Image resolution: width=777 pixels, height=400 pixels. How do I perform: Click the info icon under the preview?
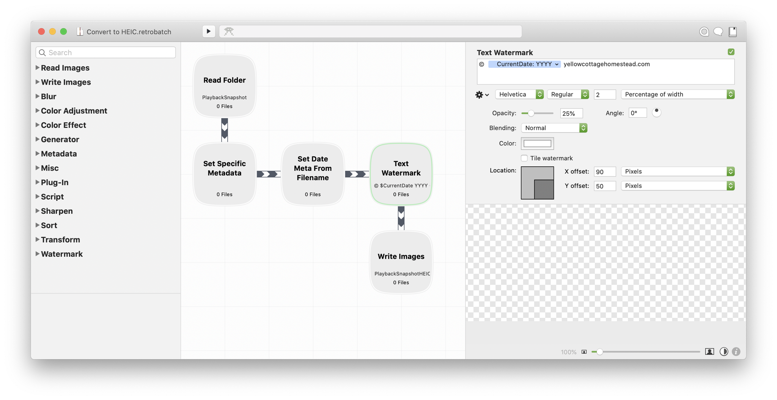[x=736, y=352]
